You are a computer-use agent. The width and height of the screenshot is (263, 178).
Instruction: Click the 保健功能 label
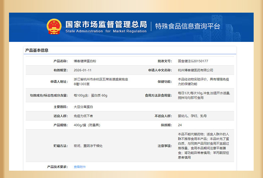pyautogui.click(x=165, y=82)
